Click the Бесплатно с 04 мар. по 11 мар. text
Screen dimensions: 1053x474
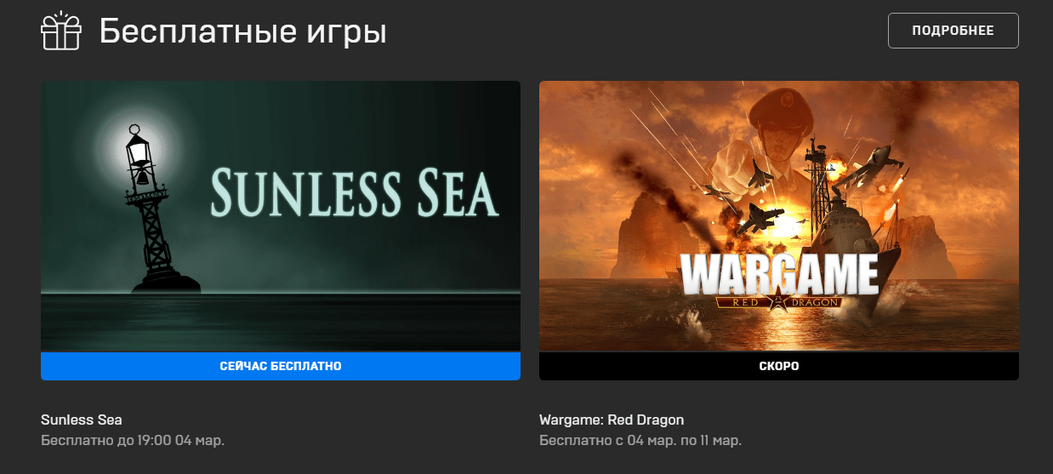[x=640, y=441]
